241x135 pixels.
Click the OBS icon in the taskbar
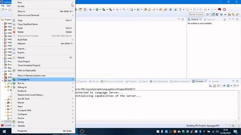pos(82,132)
